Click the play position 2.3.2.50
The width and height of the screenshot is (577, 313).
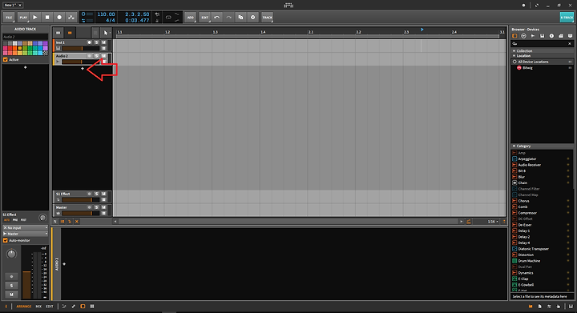coord(137,14)
